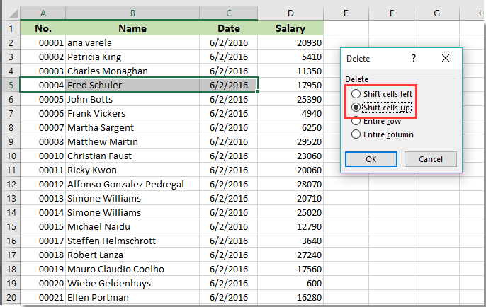Click the Salary header cell
This screenshot has width=486, height=307.
(290, 28)
